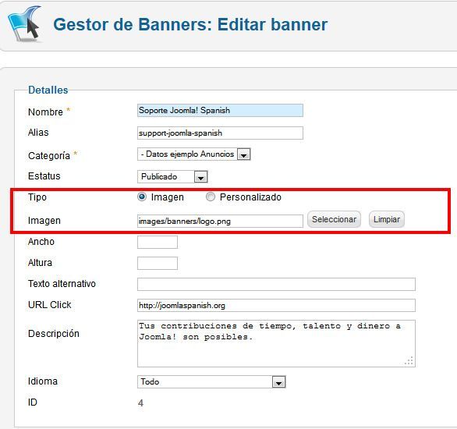The image size is (457, 429).
Task: Focus the Nombre text field
Action: tap(220, 111)
